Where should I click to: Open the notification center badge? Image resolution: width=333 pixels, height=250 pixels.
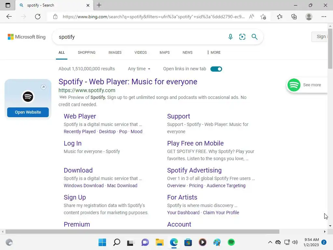[324, 242]
